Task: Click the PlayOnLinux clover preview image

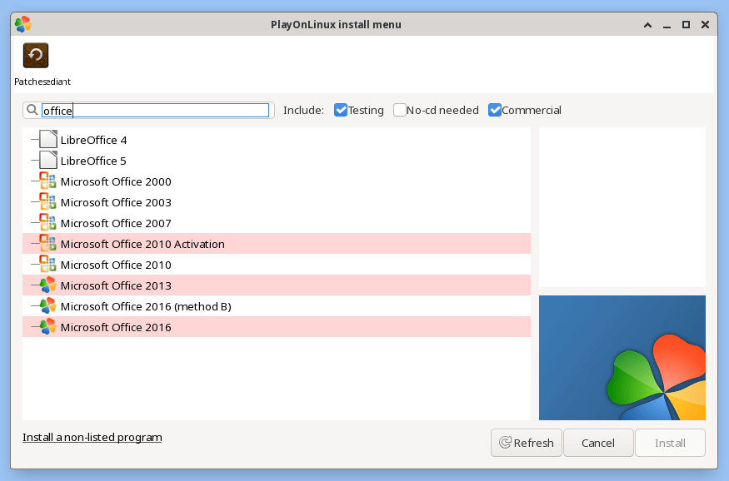Action: pos(622,358)
